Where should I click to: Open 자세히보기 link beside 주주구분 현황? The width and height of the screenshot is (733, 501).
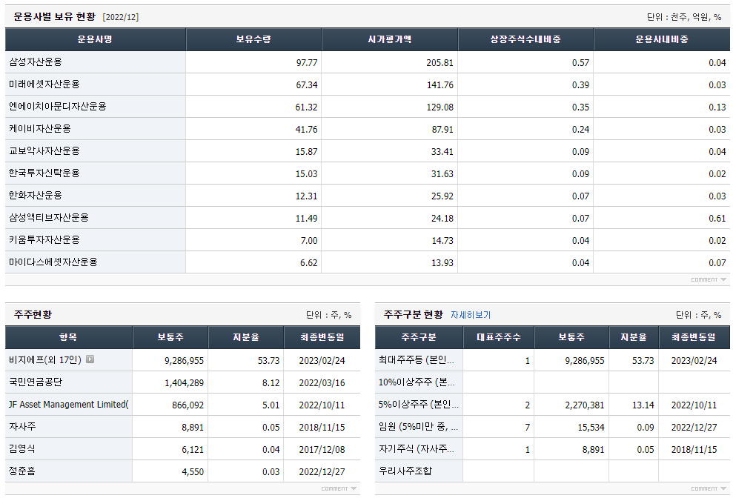pos(471,315)
